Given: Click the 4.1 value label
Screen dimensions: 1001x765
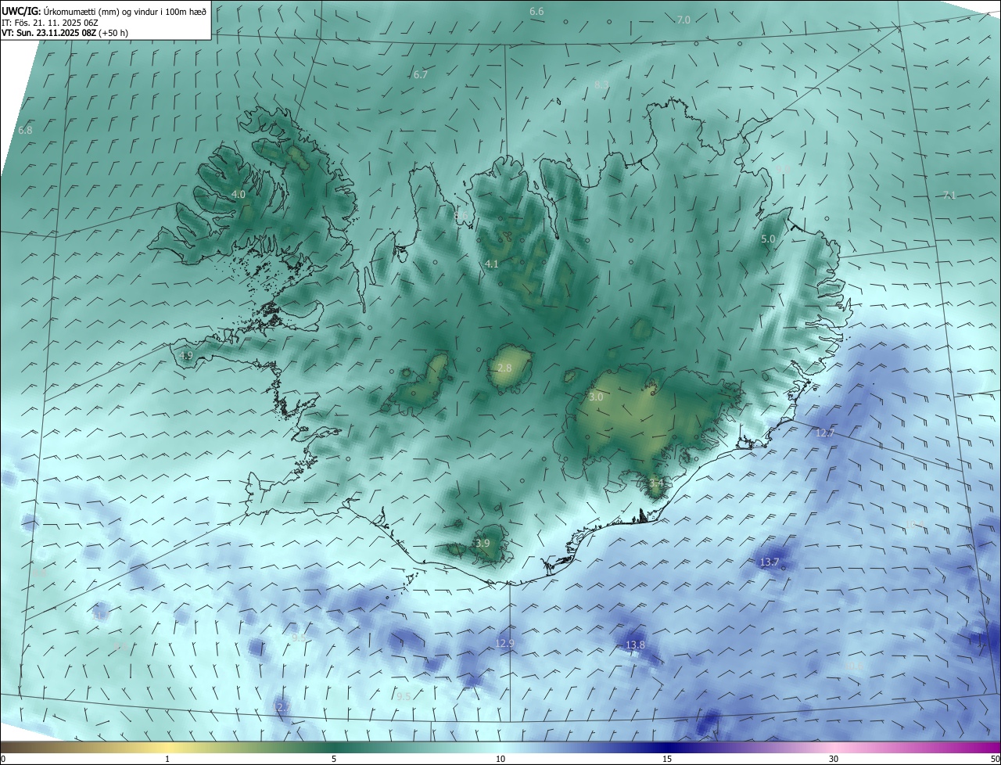Looking at the screenshot, I should click(x=491, y=264).
